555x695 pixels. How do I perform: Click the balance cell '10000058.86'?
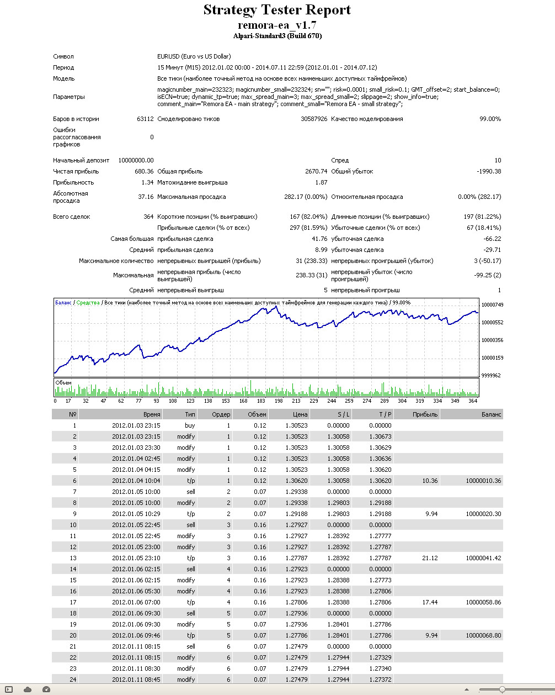click(484, 602)
